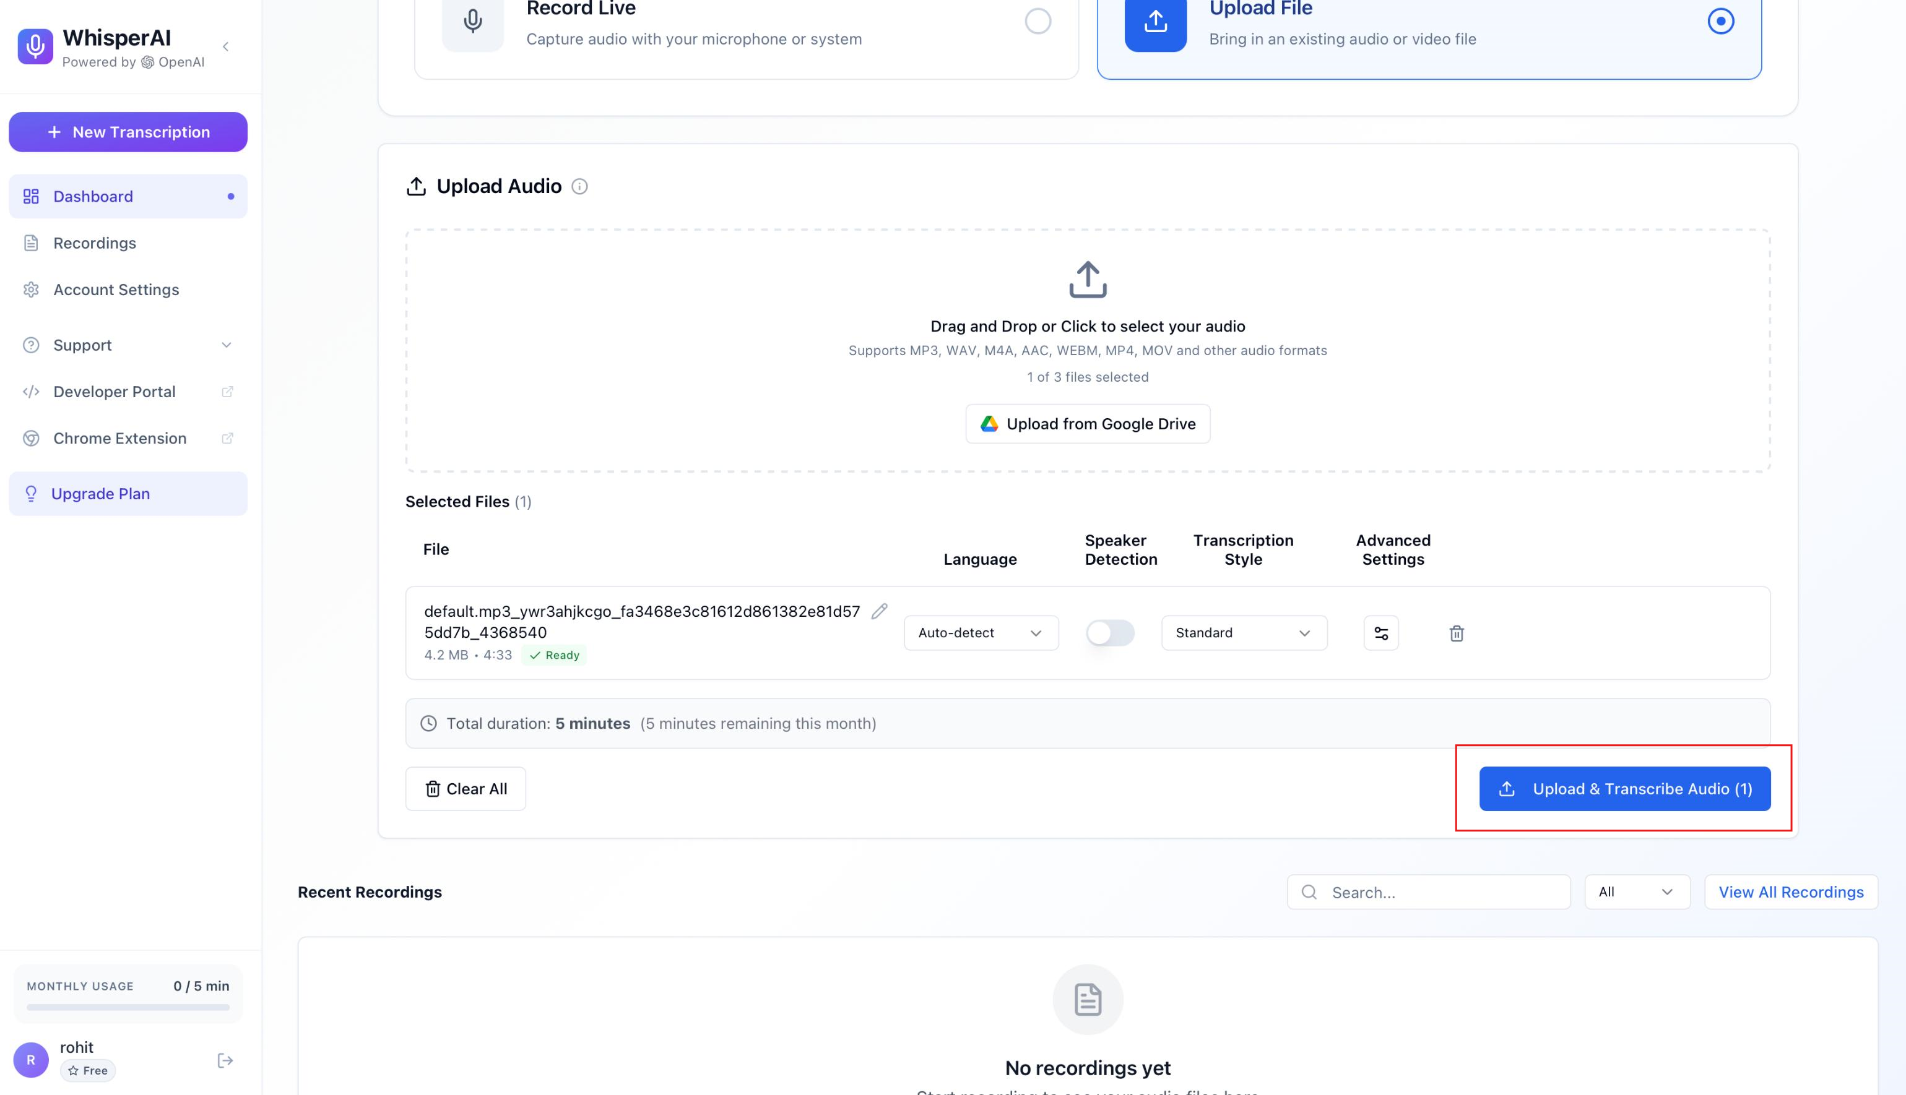Image resolution: width=1906 pixels, height=1095 pixels.
Task: Click the monthly usage progress bar
Action: coord(128,1007)
